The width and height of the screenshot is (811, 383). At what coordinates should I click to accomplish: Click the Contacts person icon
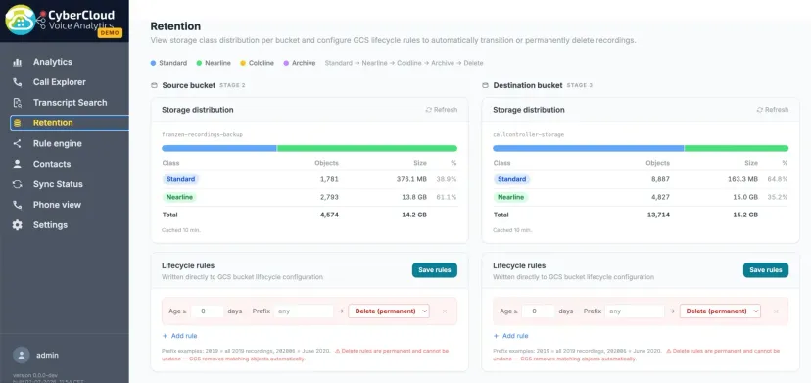tap(17, 164)
